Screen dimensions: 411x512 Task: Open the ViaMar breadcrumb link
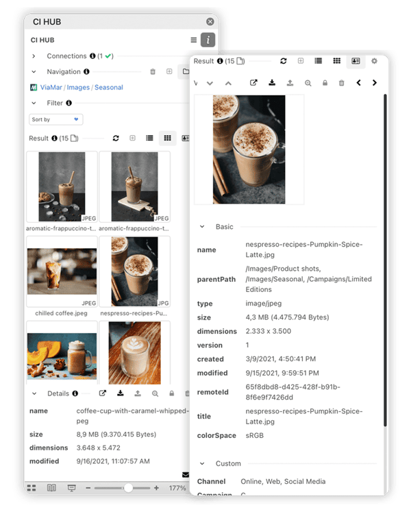click(51, 87)
